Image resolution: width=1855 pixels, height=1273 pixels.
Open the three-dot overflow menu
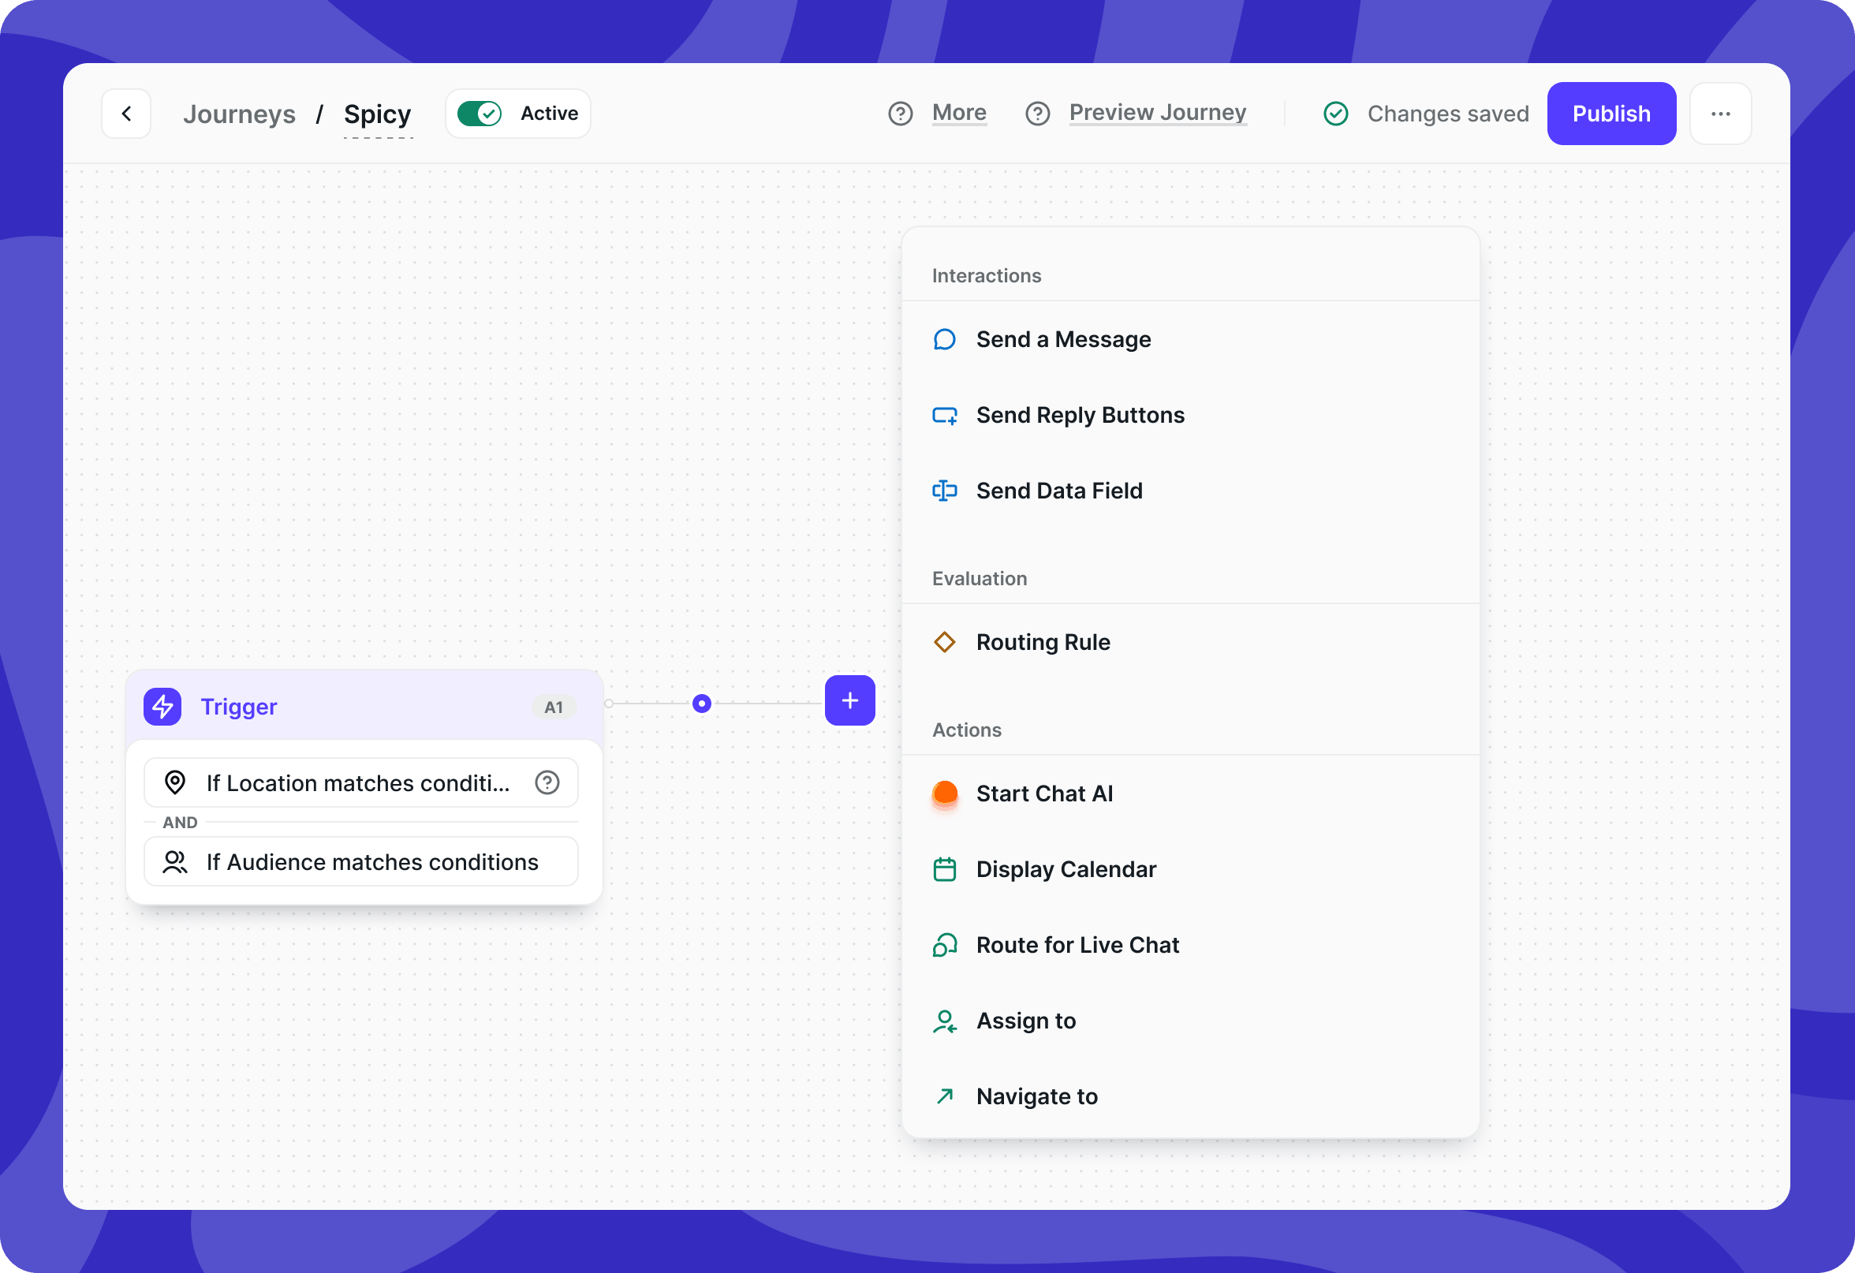(x=1720, y=114)
